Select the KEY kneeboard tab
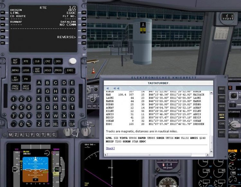Screen dimensions: 241x187 pos(222,116)
